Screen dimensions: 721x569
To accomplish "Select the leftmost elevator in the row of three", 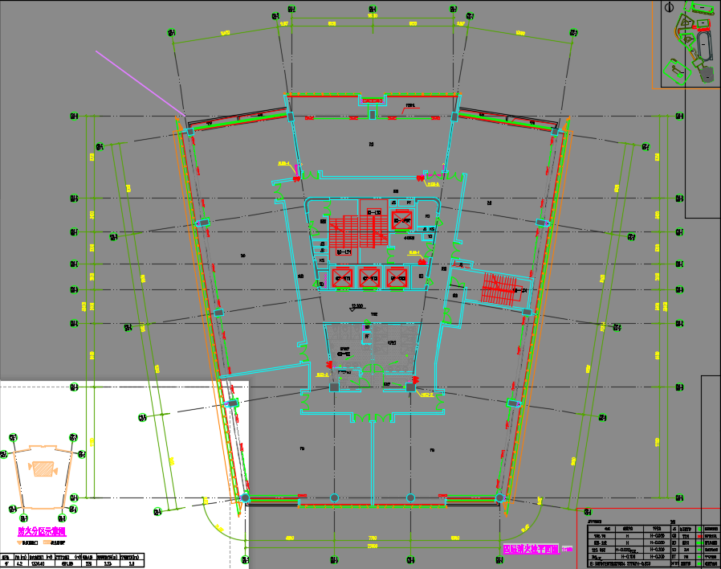I will tap(343, 278).
